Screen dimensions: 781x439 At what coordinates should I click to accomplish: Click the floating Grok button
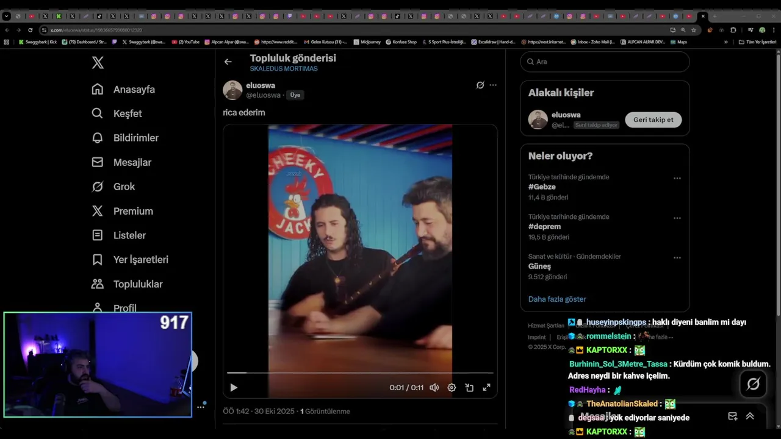754,384
